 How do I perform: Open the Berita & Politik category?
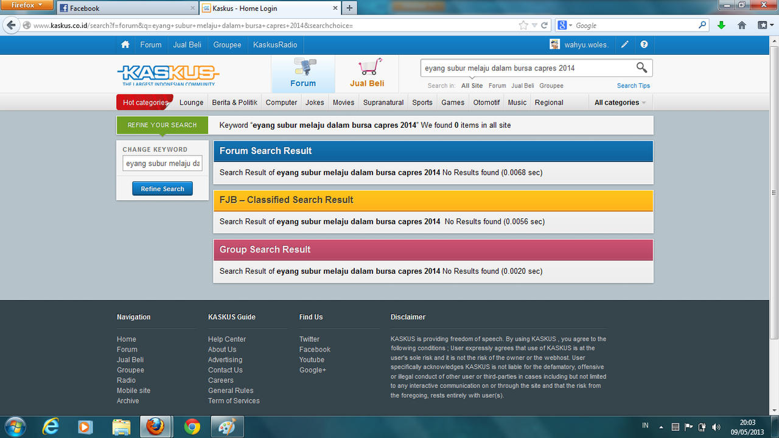click(x=235, y=102)
